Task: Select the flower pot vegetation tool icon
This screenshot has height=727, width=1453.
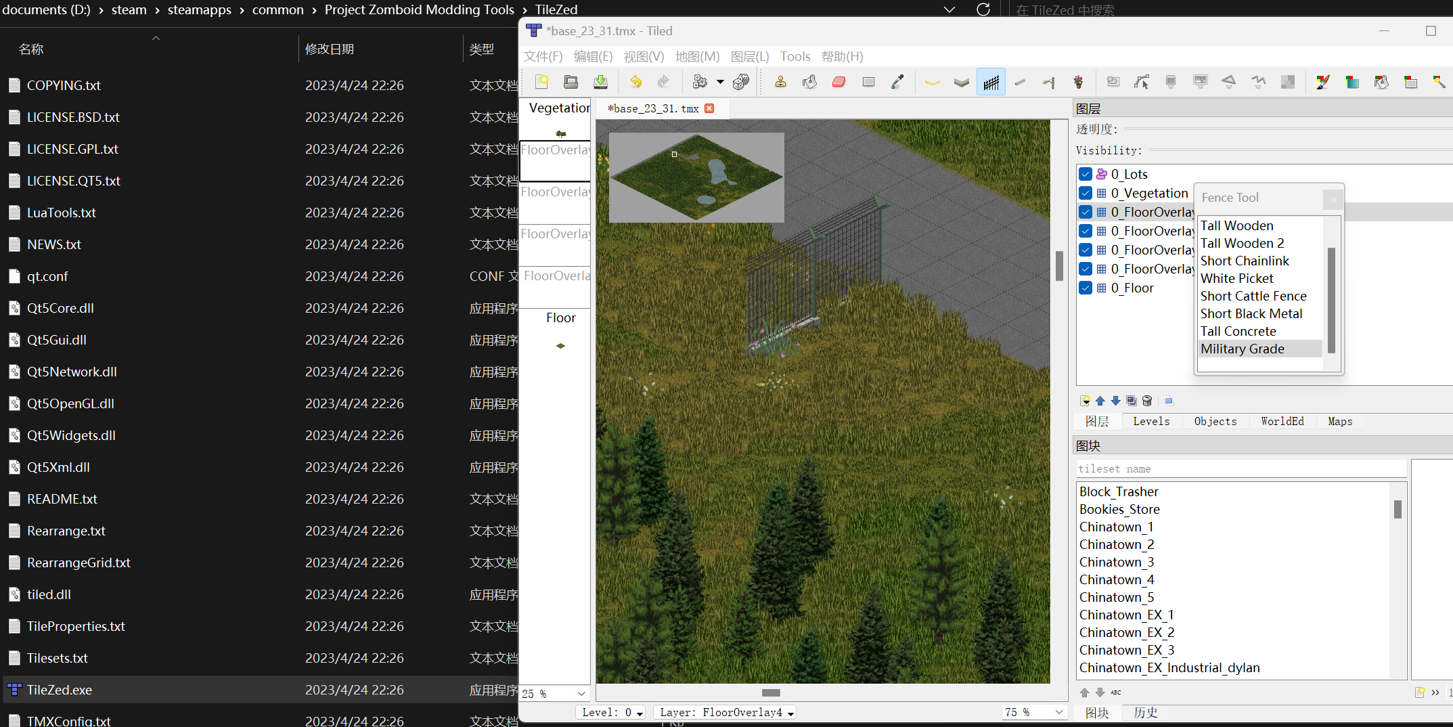Action: pyautogui.click(x=1078, y=82)
